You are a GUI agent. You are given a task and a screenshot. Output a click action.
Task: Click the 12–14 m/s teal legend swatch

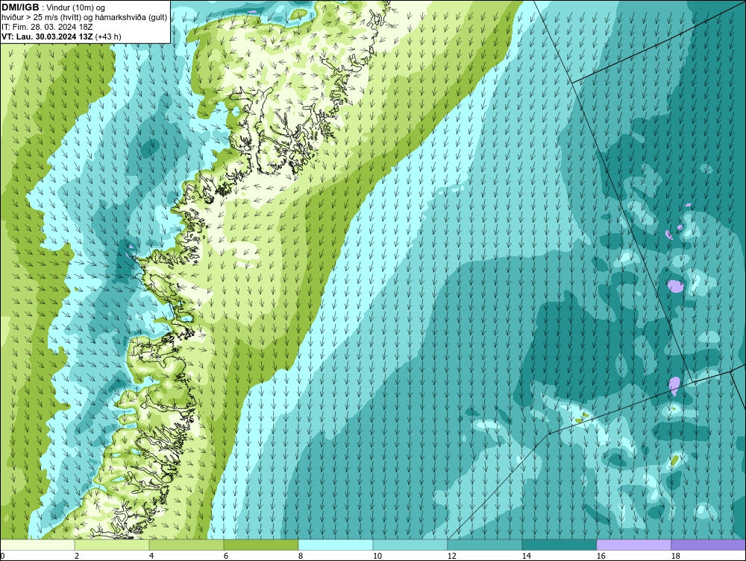(x=485, y=545)
